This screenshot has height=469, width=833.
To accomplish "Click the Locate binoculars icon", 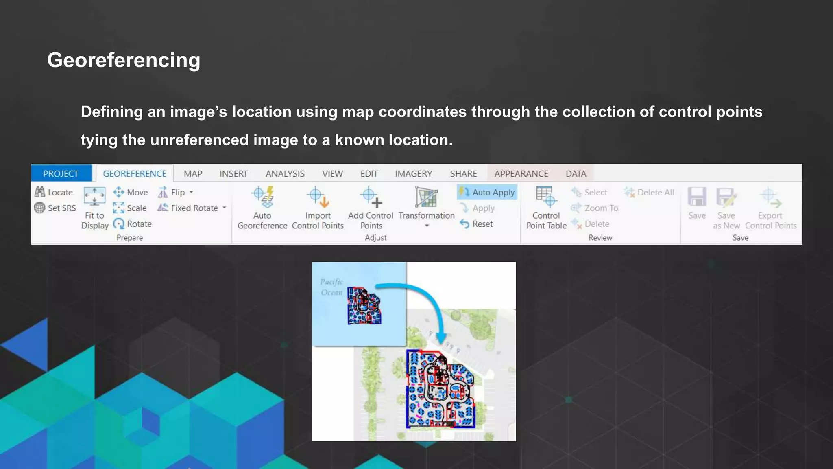I will pos(40,192).
